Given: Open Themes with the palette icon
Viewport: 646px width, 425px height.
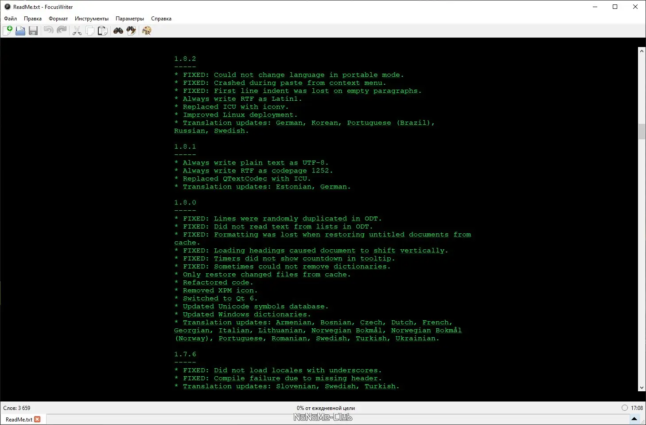Looking at the screenshot, I should pos(147,31).
